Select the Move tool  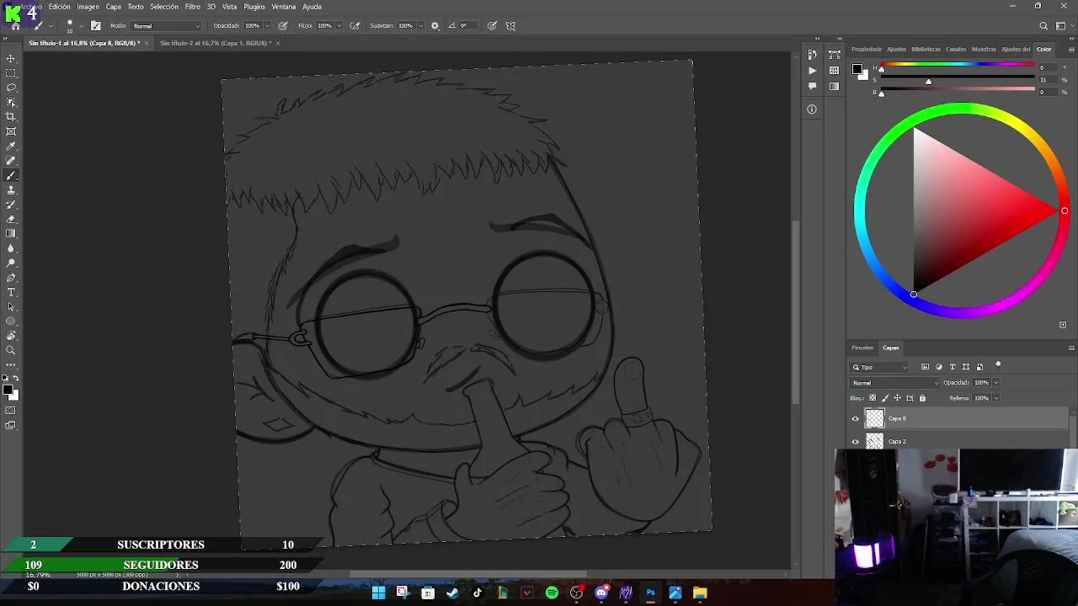(x=11, y=59)
